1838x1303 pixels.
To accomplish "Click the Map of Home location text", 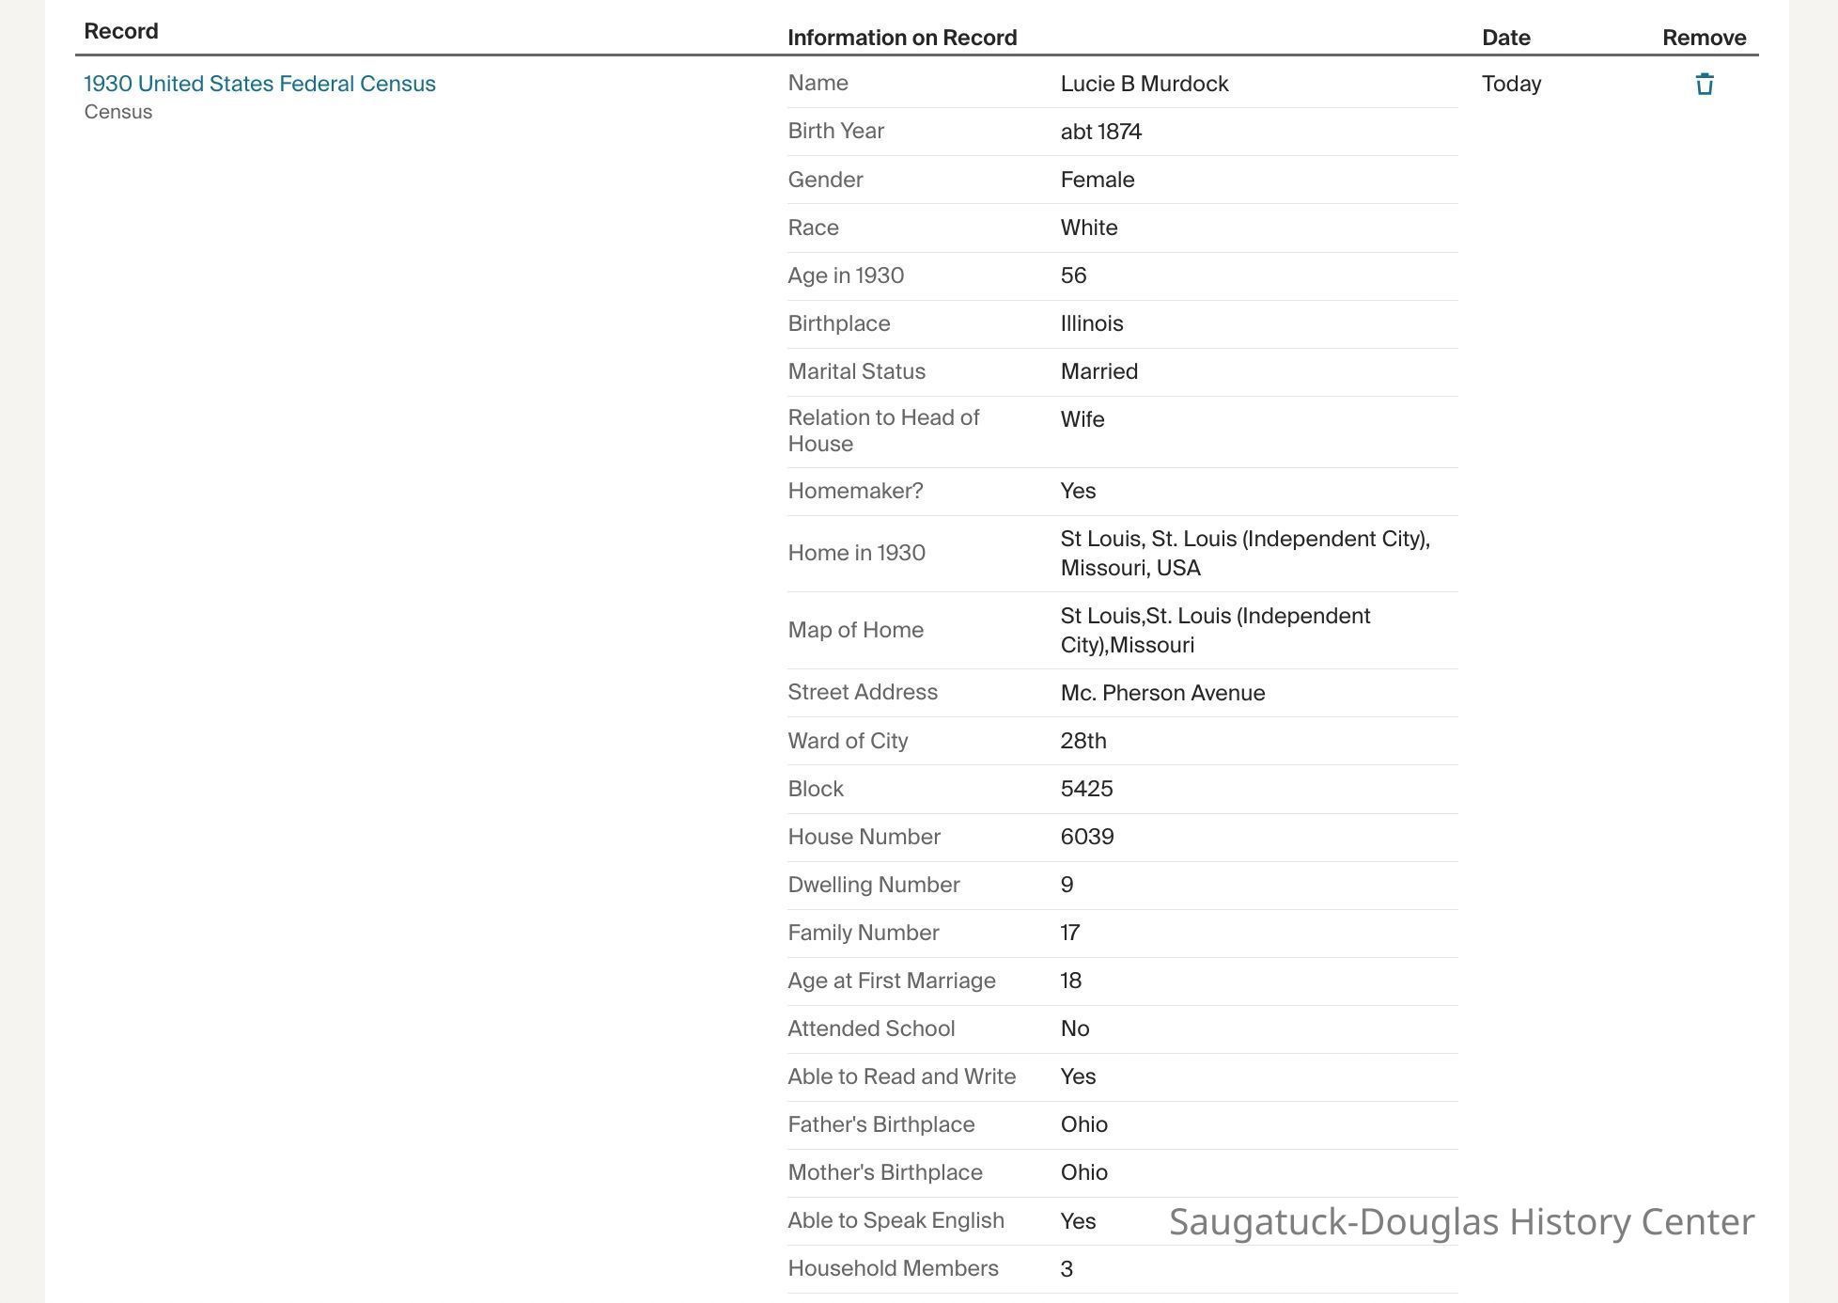I will 1215,630.
